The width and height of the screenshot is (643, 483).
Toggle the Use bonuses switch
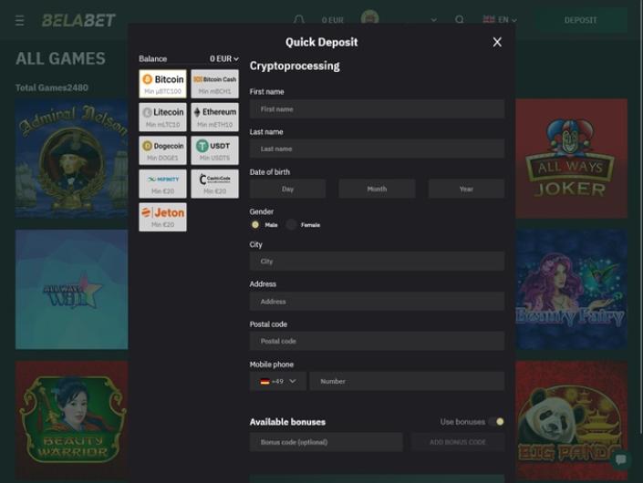496,422
